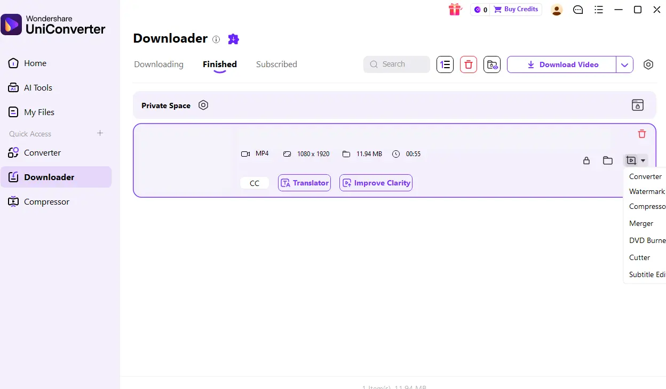Click the Improve Clarity button

tap(376, 183)
